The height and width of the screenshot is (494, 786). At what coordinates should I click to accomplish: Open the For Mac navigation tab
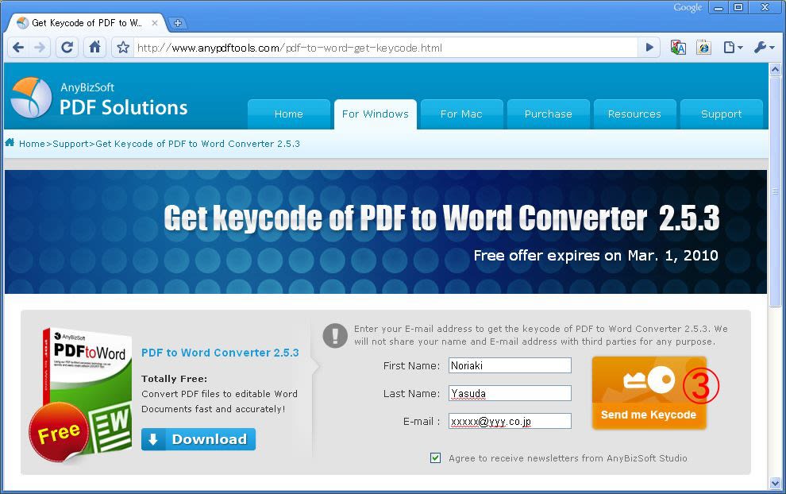coord(461,114)
